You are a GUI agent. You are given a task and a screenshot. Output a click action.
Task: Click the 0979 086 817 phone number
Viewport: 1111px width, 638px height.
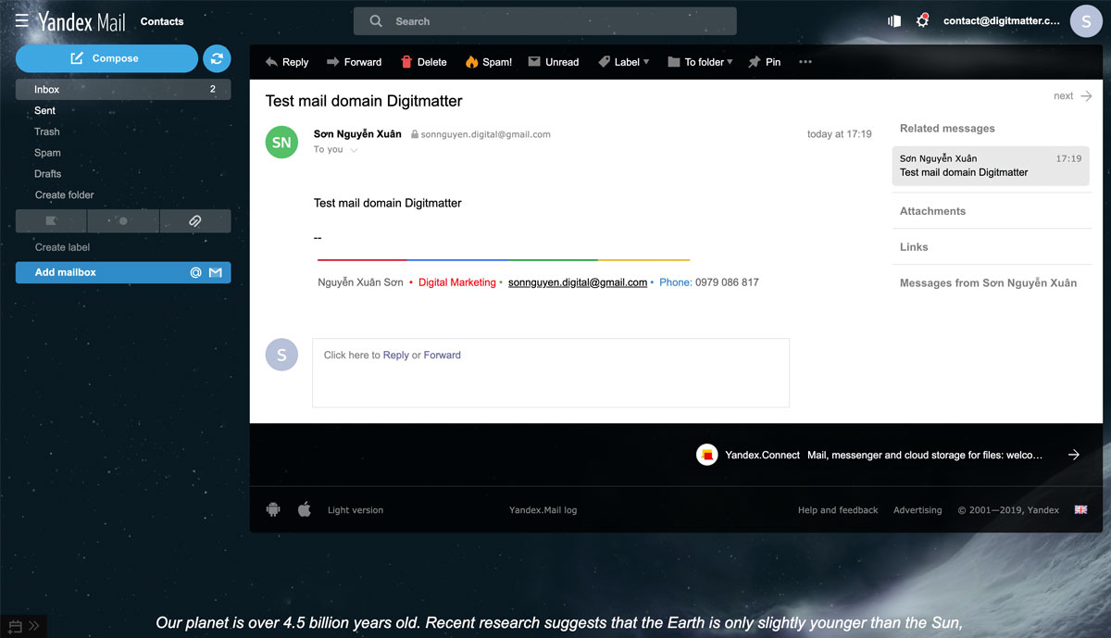727,282
